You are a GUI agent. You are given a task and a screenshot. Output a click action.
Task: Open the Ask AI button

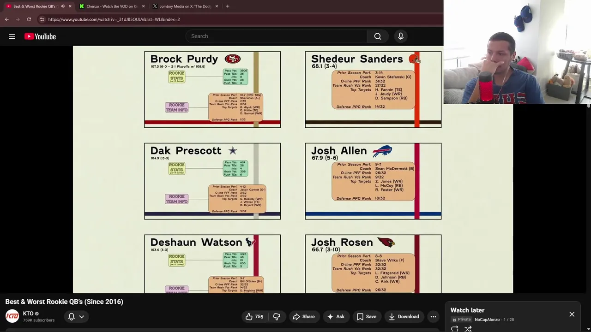coord(336,317)
